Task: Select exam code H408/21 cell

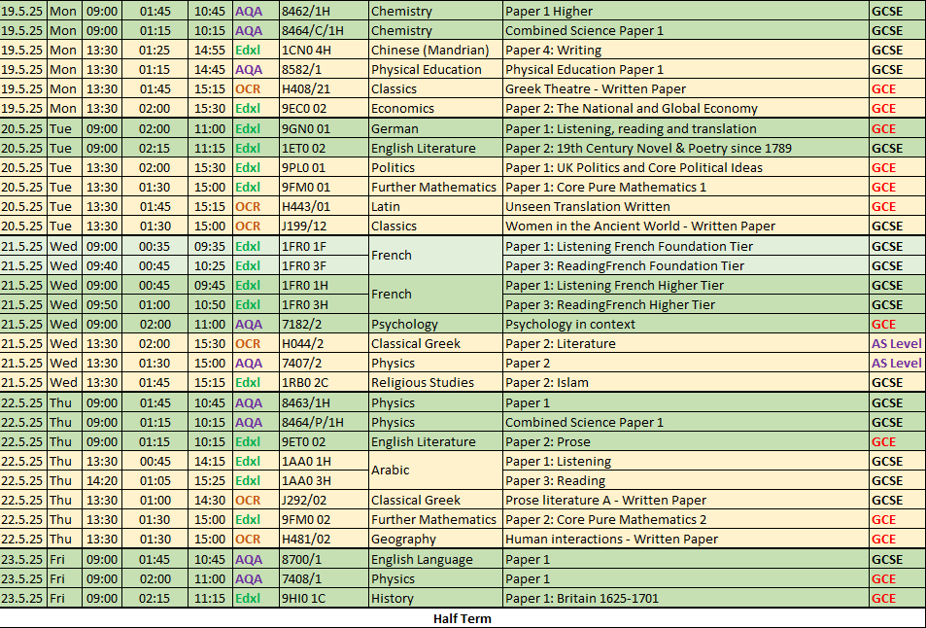Action: (x=323, y=88)
